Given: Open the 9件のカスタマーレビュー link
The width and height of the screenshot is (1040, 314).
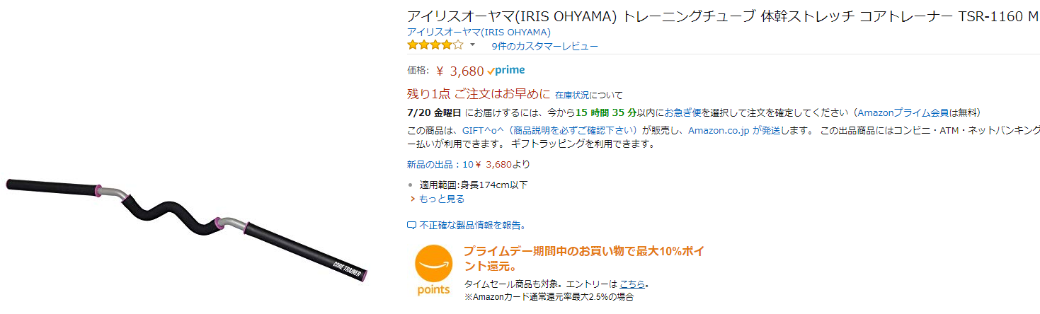Looking at the screenshot, I should (x=544, y=46).
